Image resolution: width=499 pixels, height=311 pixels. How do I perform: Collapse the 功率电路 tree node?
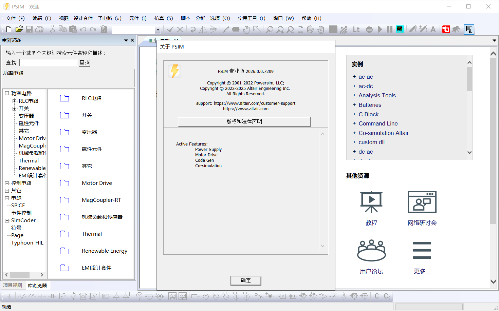point(7,93)
